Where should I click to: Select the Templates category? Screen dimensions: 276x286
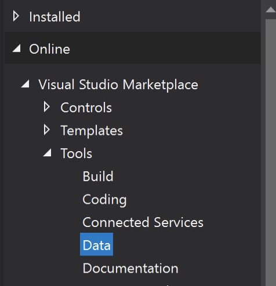[x=92, y=131]
